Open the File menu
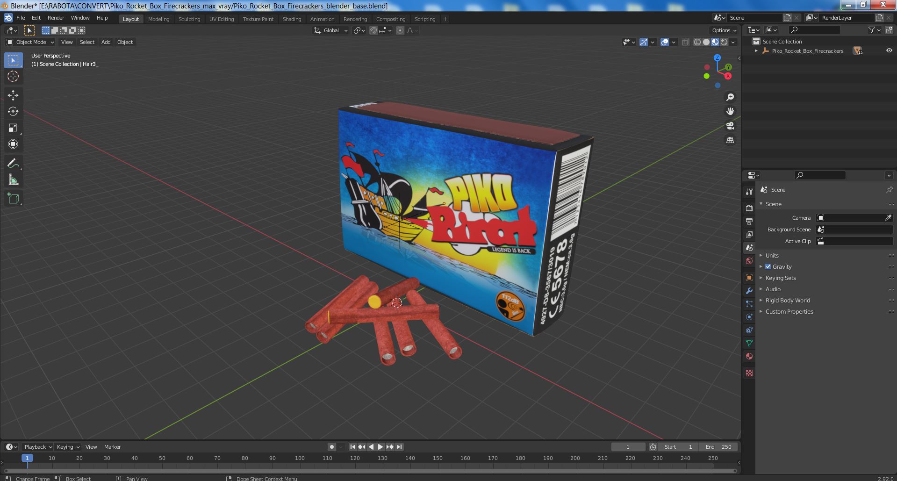The width and height of the screenshot is (897, 481). point(21,18)
